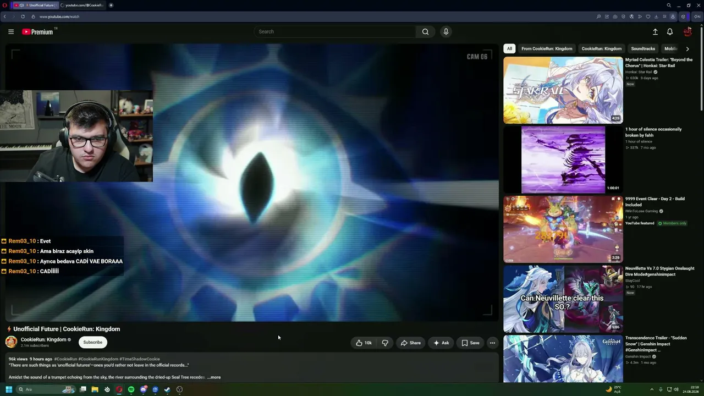Open the Honkai: Star Rail trailer thumbnail
This screenshot has height=396, width=704.
tap(563, 90)
